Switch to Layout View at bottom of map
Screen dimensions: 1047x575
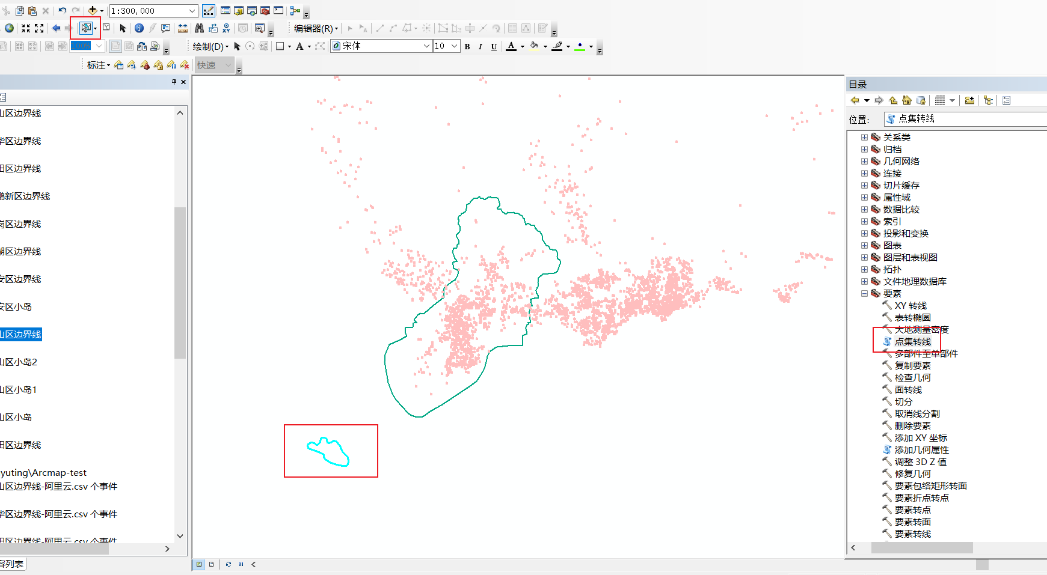[x=212, y=564]
